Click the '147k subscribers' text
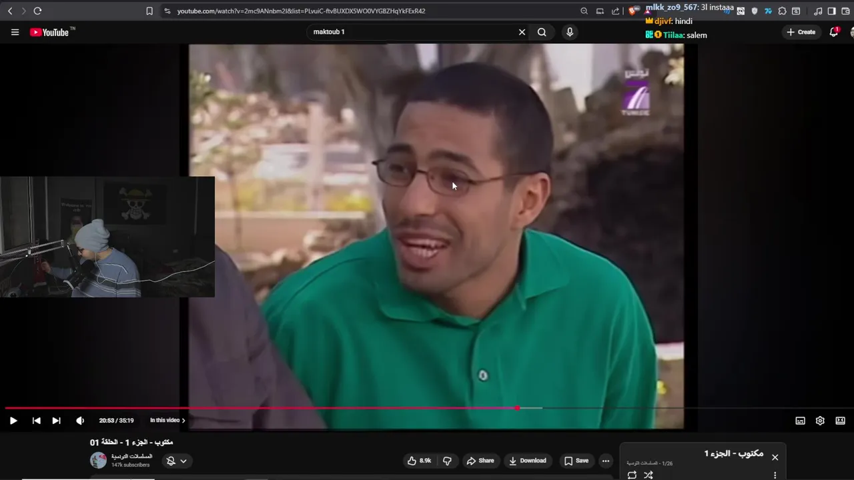The width and height of the screenshot is (854, 480). (130, 465)
